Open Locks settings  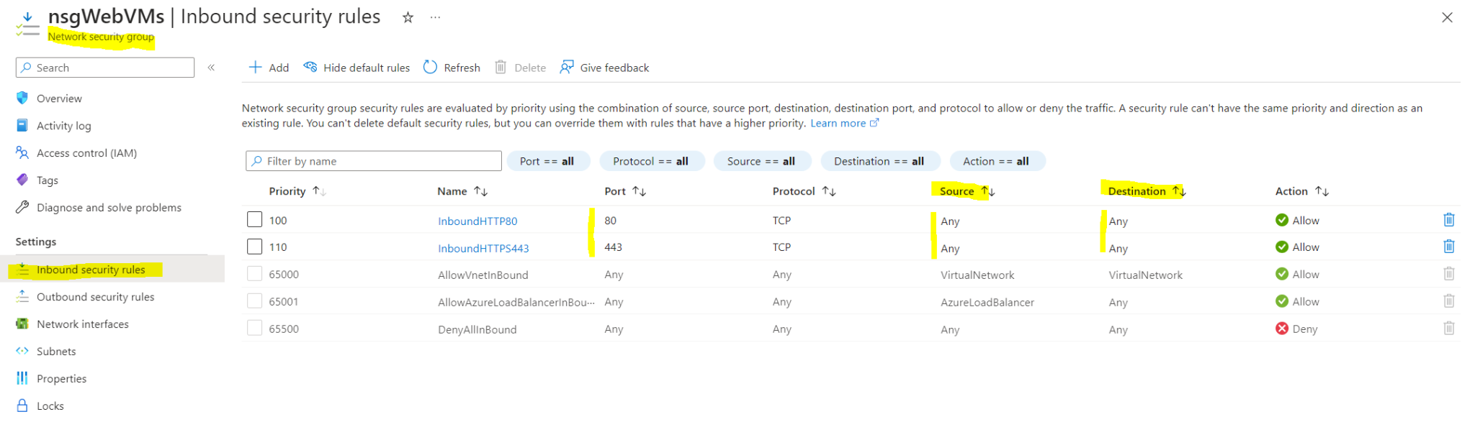pos(50,406)
